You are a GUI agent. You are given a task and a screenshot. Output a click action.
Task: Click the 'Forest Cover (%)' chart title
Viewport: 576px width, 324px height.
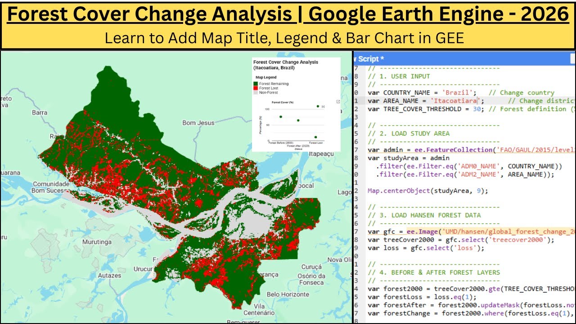283,103
